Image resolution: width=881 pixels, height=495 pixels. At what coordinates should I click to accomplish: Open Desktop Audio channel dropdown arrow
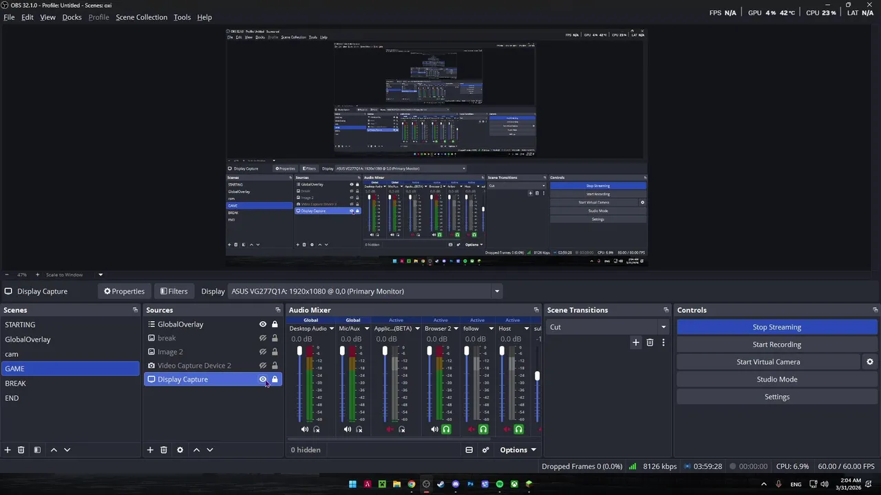[x=331, y=329]
